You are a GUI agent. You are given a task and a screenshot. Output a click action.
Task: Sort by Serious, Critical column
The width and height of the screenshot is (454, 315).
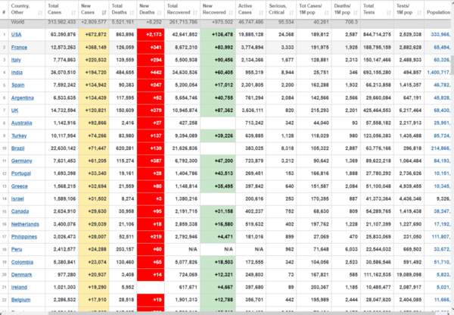tap(278, 10)
